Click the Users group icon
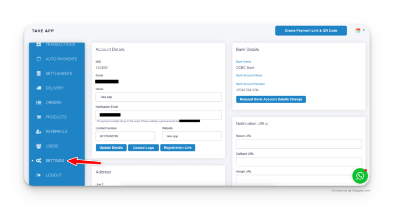 [38, 146]
